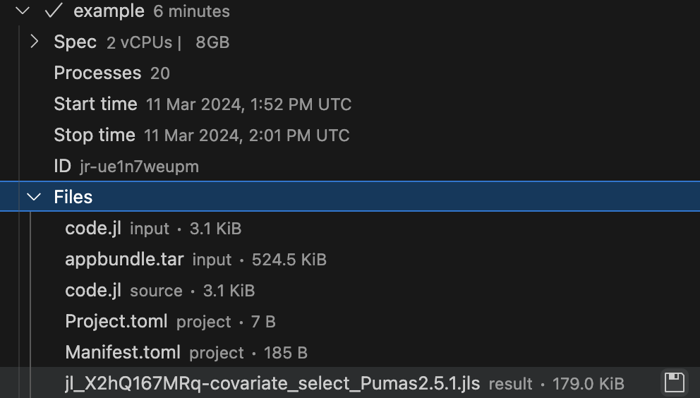
Task: Select the code.jl source file
Action: coord(93,290)
